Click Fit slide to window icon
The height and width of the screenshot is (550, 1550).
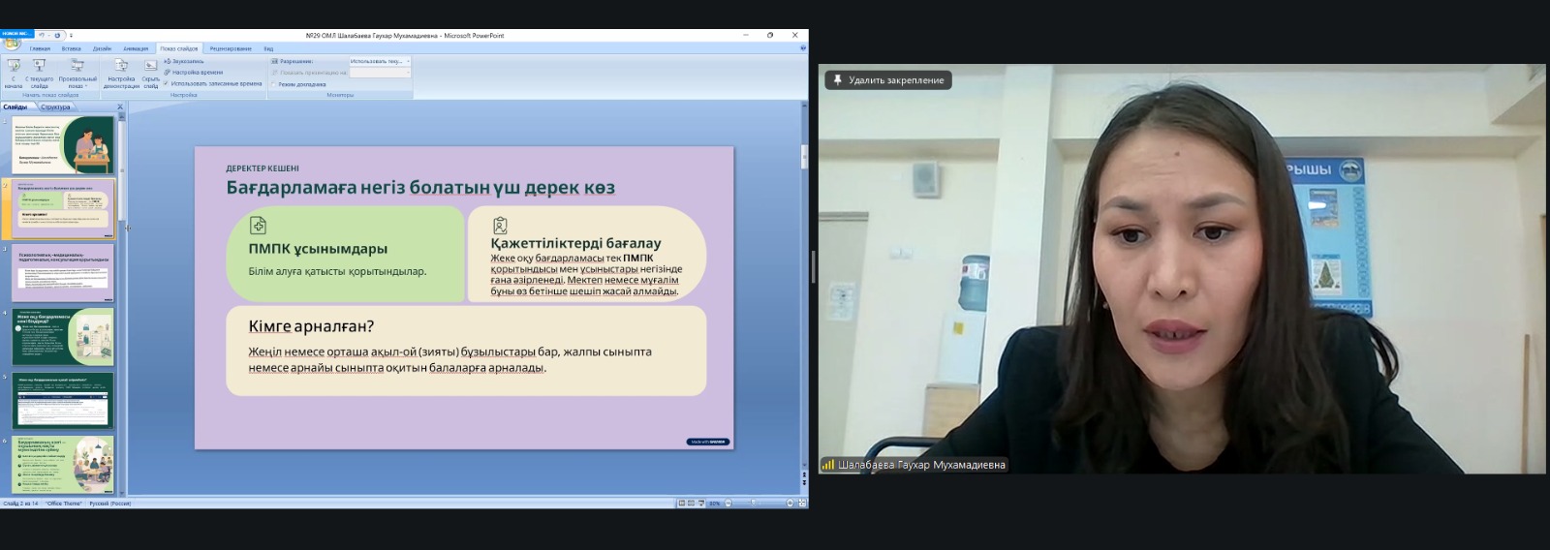point(802,503)
